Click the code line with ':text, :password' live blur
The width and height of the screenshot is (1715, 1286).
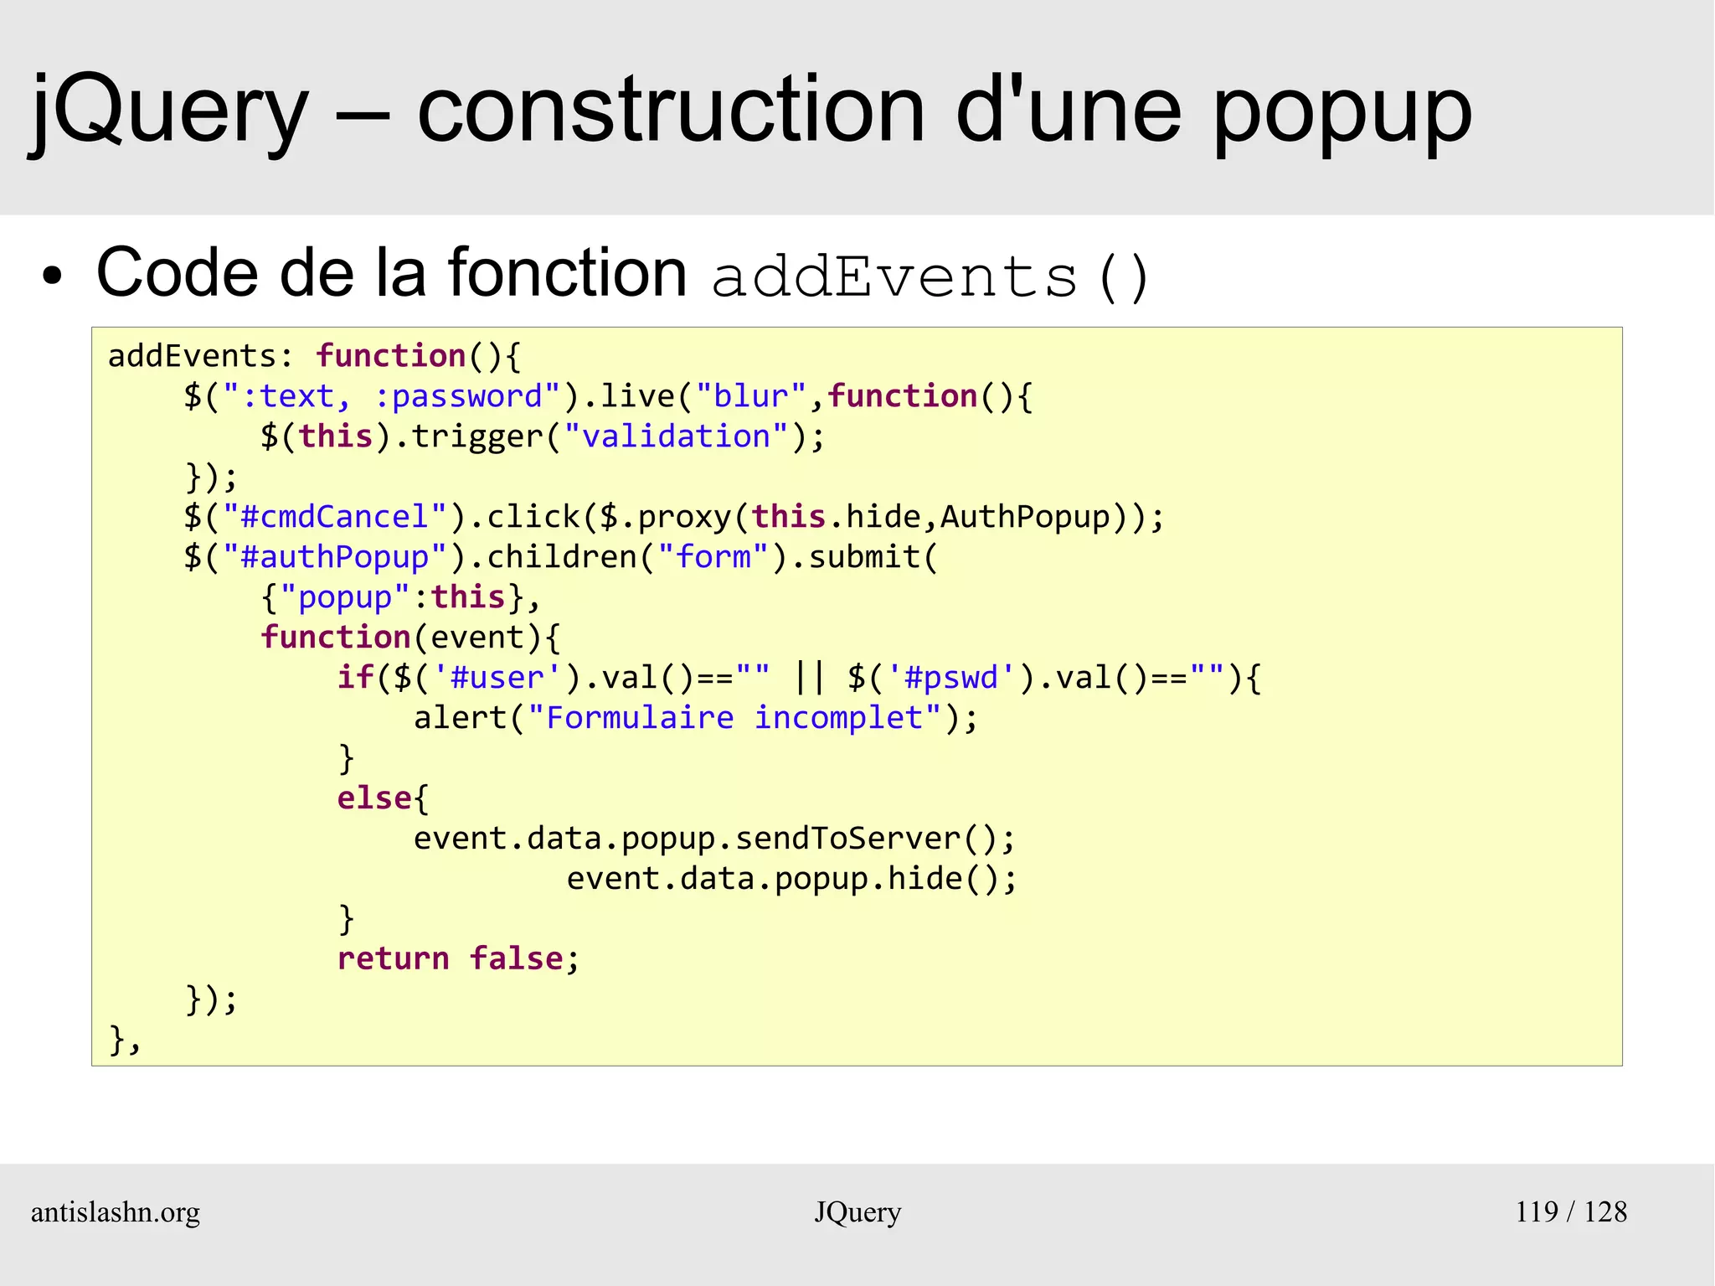(x=609, y=397)
